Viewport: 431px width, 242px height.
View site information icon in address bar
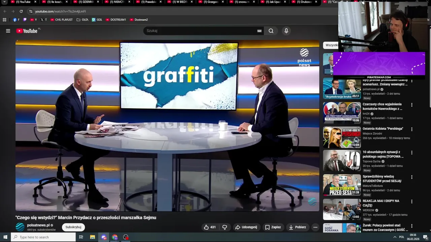click(x=31, y=11)
